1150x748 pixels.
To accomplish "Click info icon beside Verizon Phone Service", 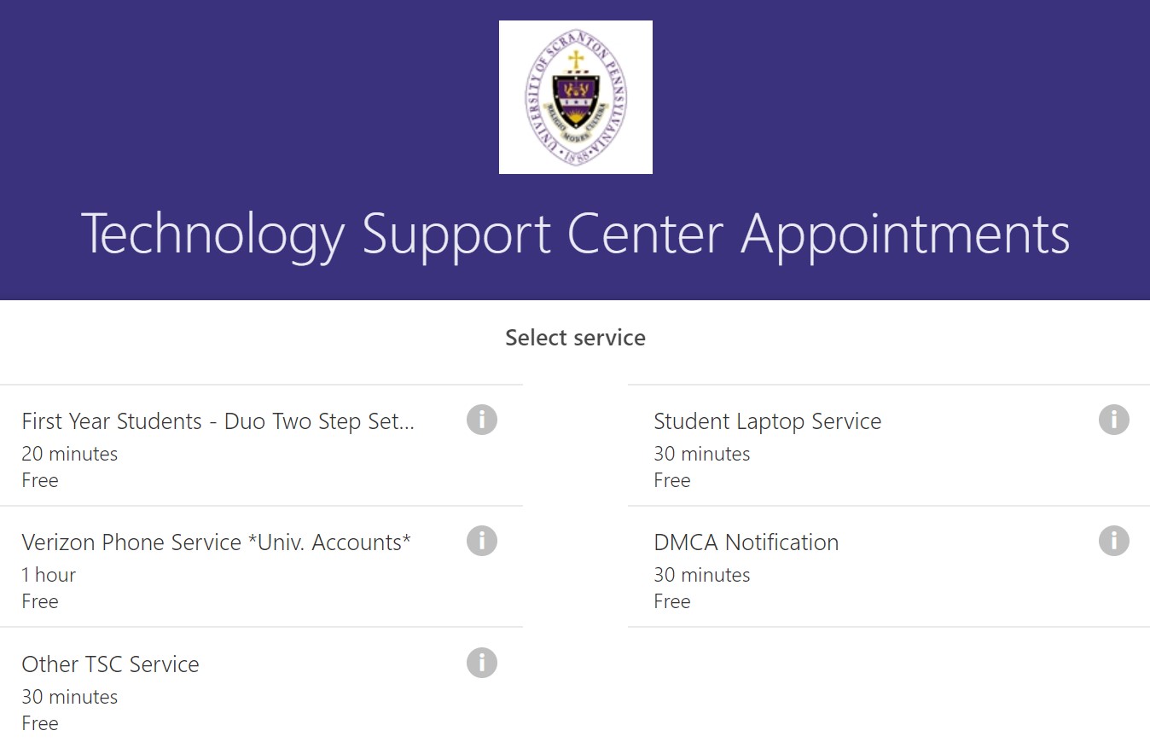I will coord(482,541).
